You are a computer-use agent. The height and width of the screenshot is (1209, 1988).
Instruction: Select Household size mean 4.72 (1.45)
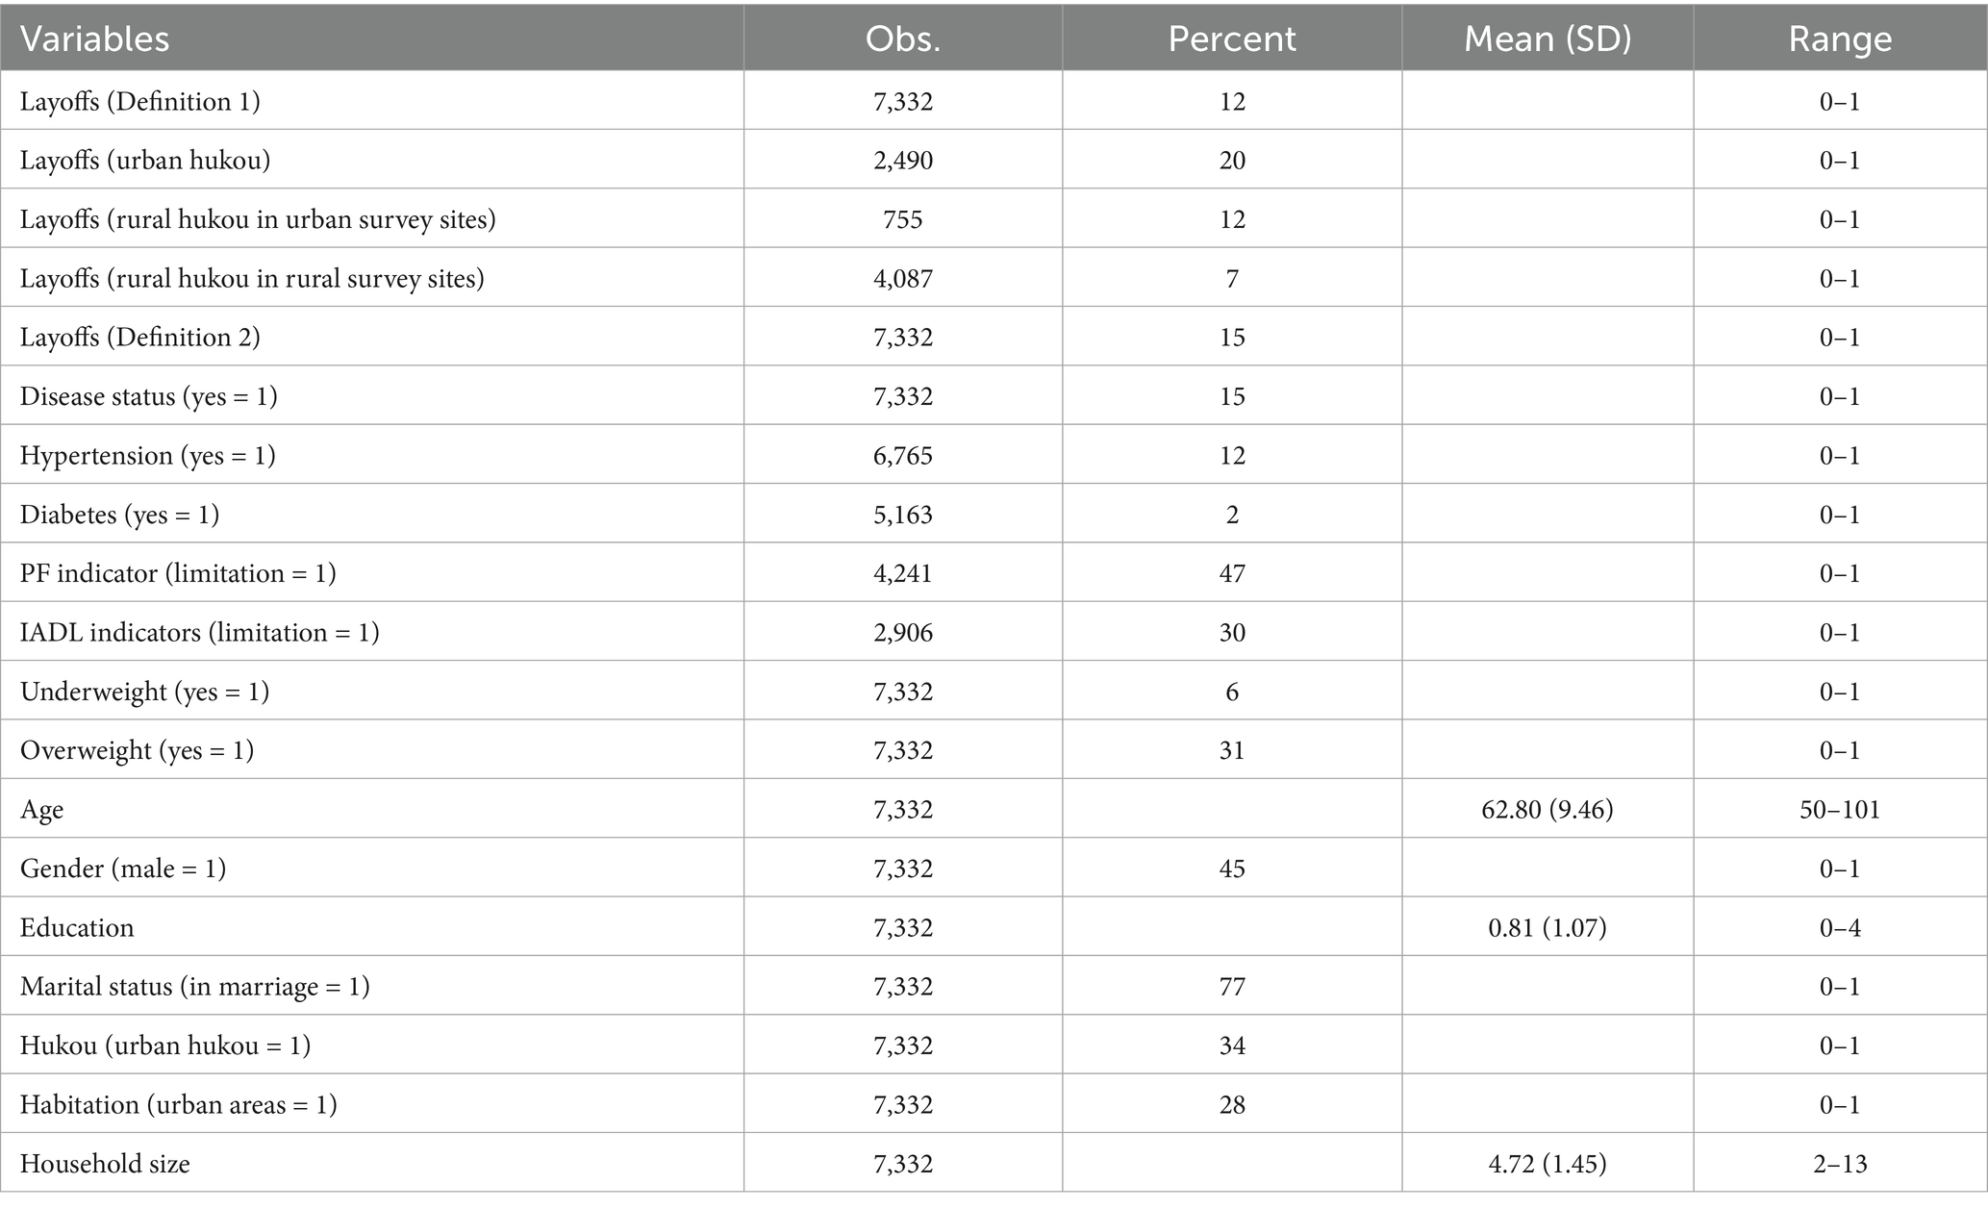[x=1548, y=1163]
